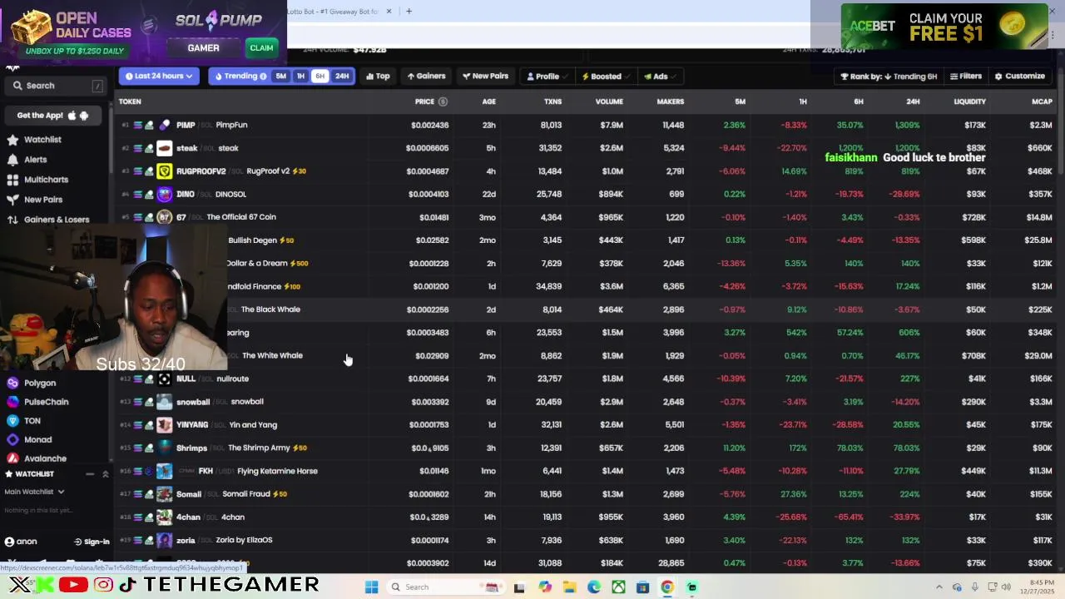
Task: Open new browser tab with plus
Action: point(409,12)
